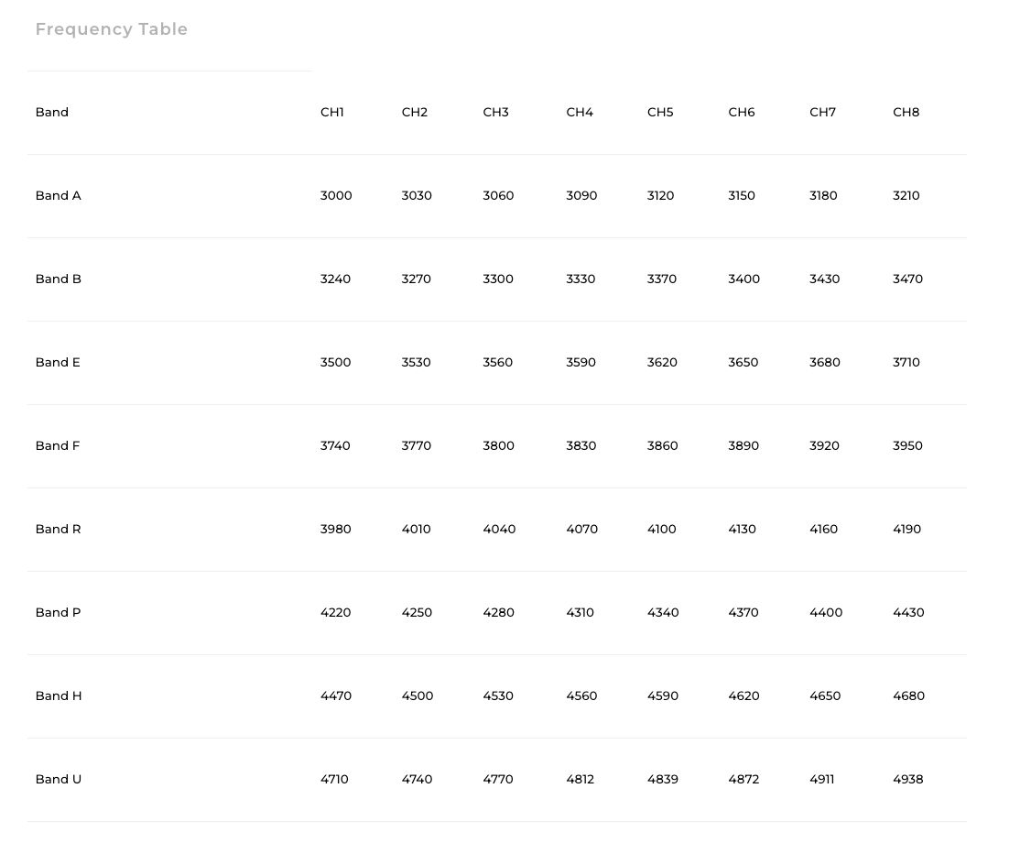This screenshot has width=1020, height=865.
Task: Select the 4938 frequency value
Action: click(x=908, y=779)
